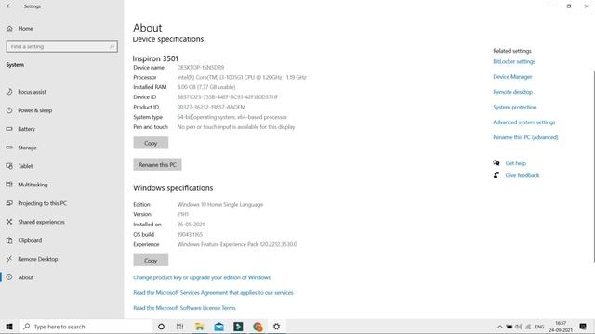Click the Settings page vertical scrollbar
595x334 pixels.
click(593, 166)
